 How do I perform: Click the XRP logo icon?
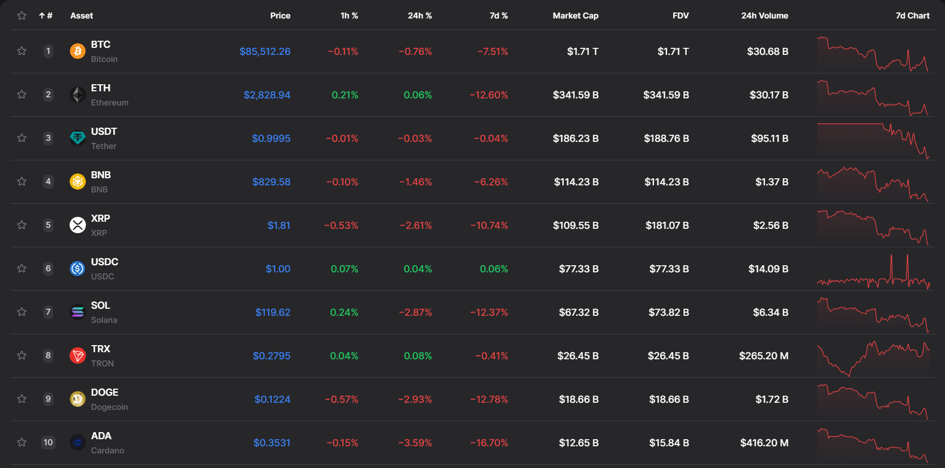78,225
